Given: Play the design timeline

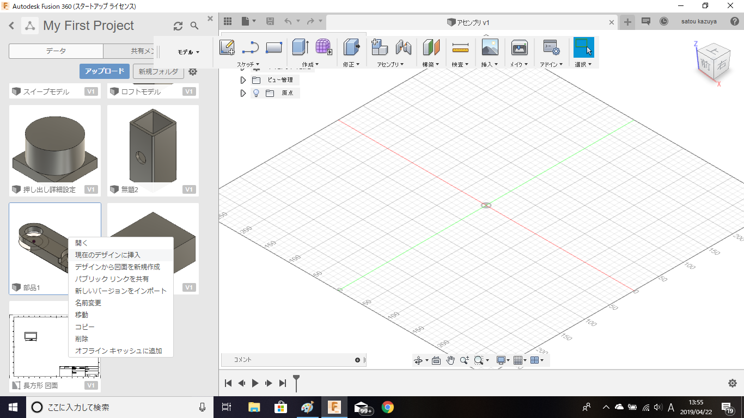Looking at the screenshot, I should pyautogui.click(x=255, y=383).
